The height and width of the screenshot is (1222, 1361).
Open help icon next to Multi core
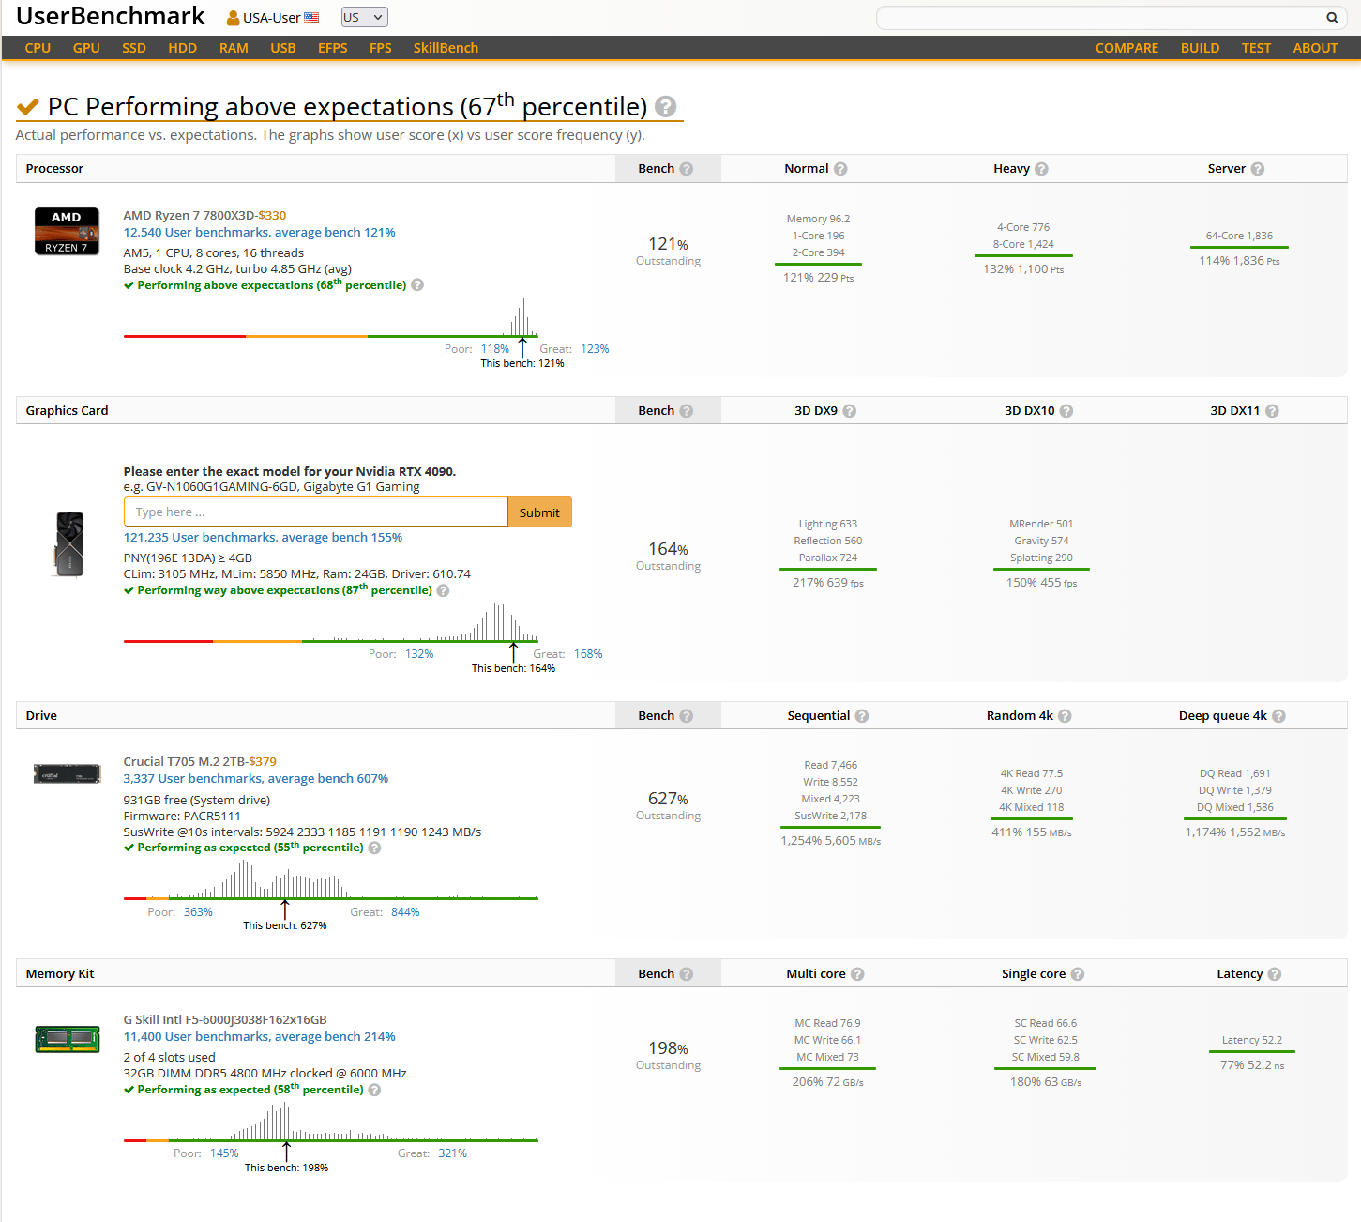[857, 974]
